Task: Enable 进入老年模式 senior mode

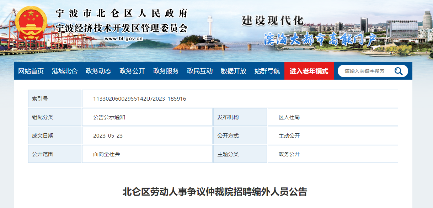Action: [x=309, y=71]
